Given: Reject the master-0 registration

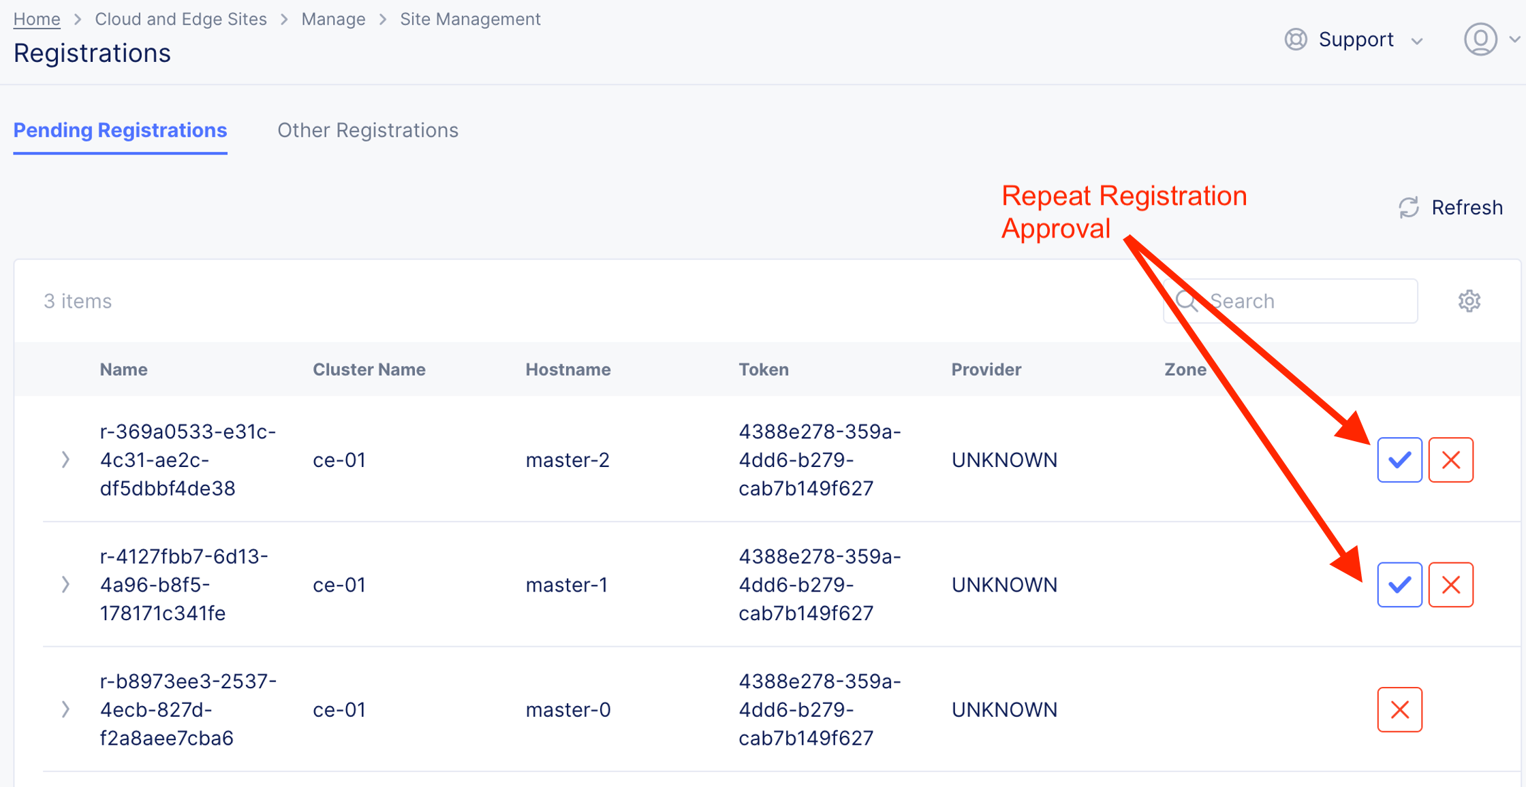Looking at the screenshot, I should pyautogui.click(x=1399, y=709).
